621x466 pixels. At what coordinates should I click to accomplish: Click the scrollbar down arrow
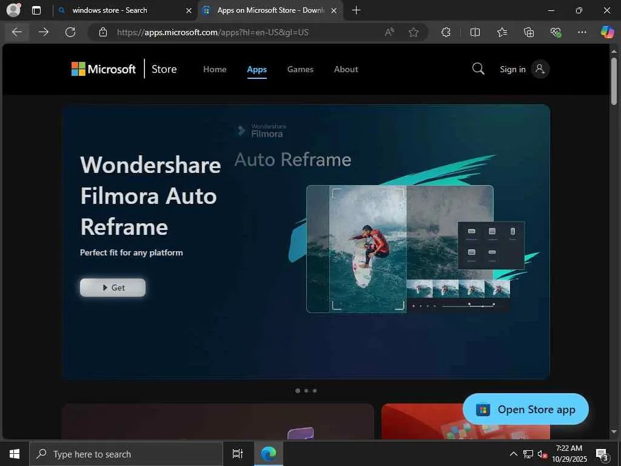[x=614, y=431]
